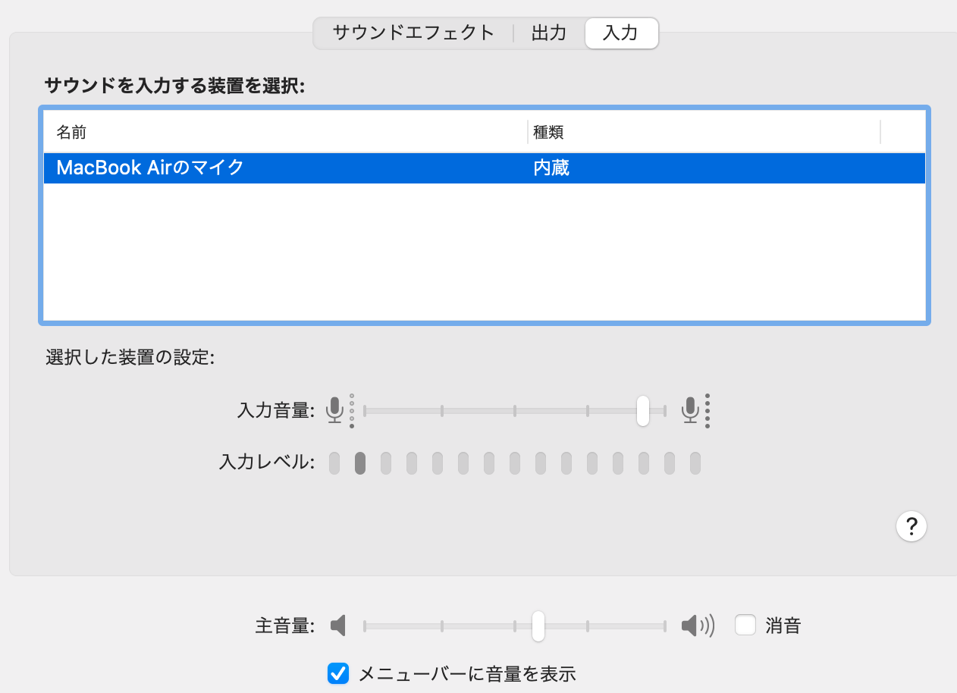Open the 出力 tab
This screenshot has height=693, width=957.
coord(549,33)
